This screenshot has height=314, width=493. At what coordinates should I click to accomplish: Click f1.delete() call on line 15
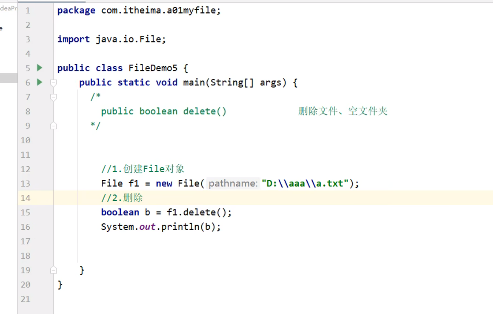pyautogui.click(x=196, y=212)
